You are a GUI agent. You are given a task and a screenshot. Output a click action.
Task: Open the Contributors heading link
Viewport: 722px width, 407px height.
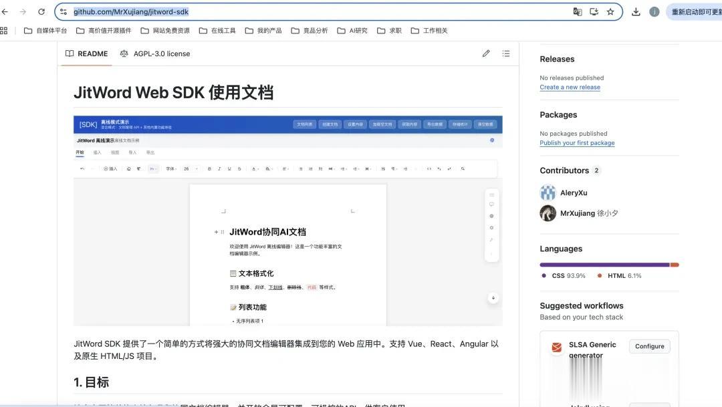(570, 170)
